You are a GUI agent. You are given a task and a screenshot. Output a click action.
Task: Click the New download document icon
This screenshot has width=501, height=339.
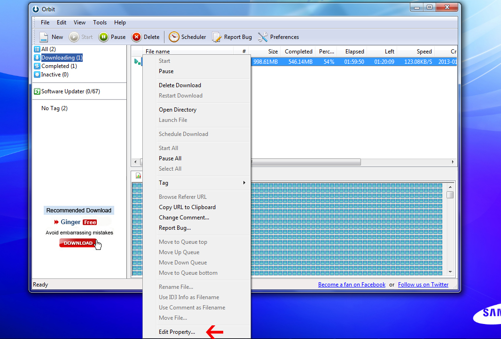pyautogui.click(x=43, y=37)
